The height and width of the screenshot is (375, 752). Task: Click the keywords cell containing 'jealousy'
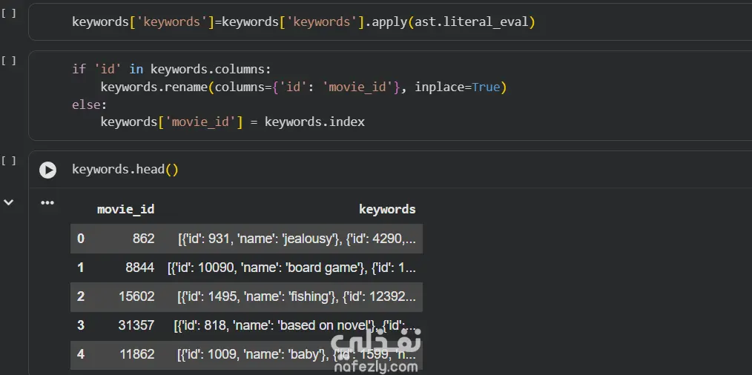[x=297, y=239]
